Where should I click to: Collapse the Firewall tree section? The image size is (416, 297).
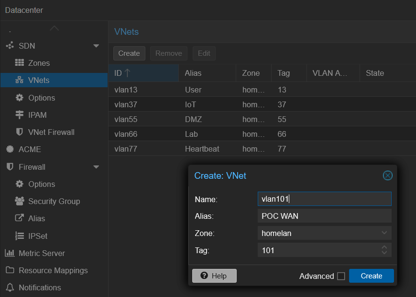(x=96, y=167)
